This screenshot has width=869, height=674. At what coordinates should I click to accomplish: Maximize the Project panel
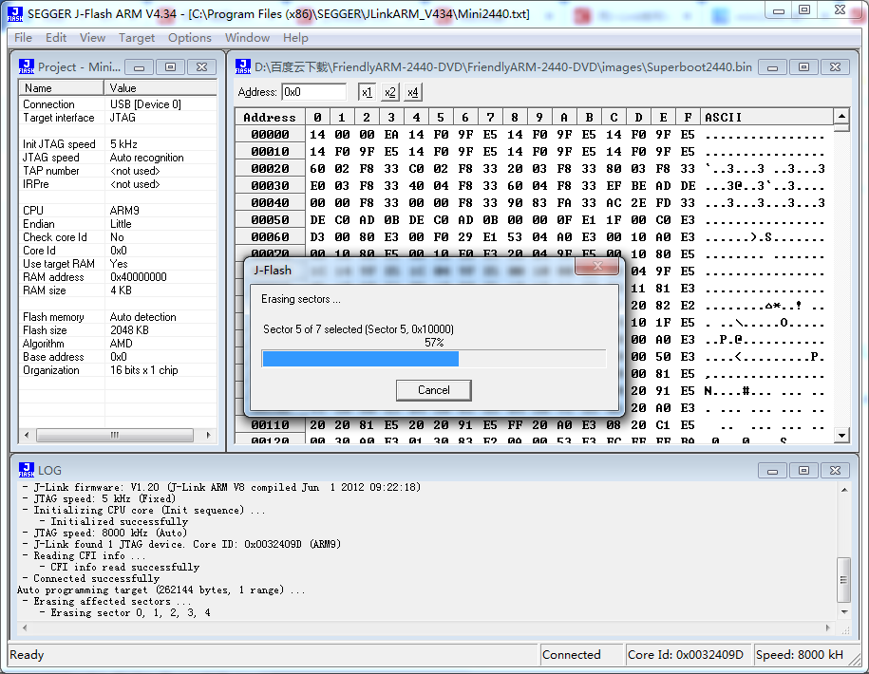170,67
